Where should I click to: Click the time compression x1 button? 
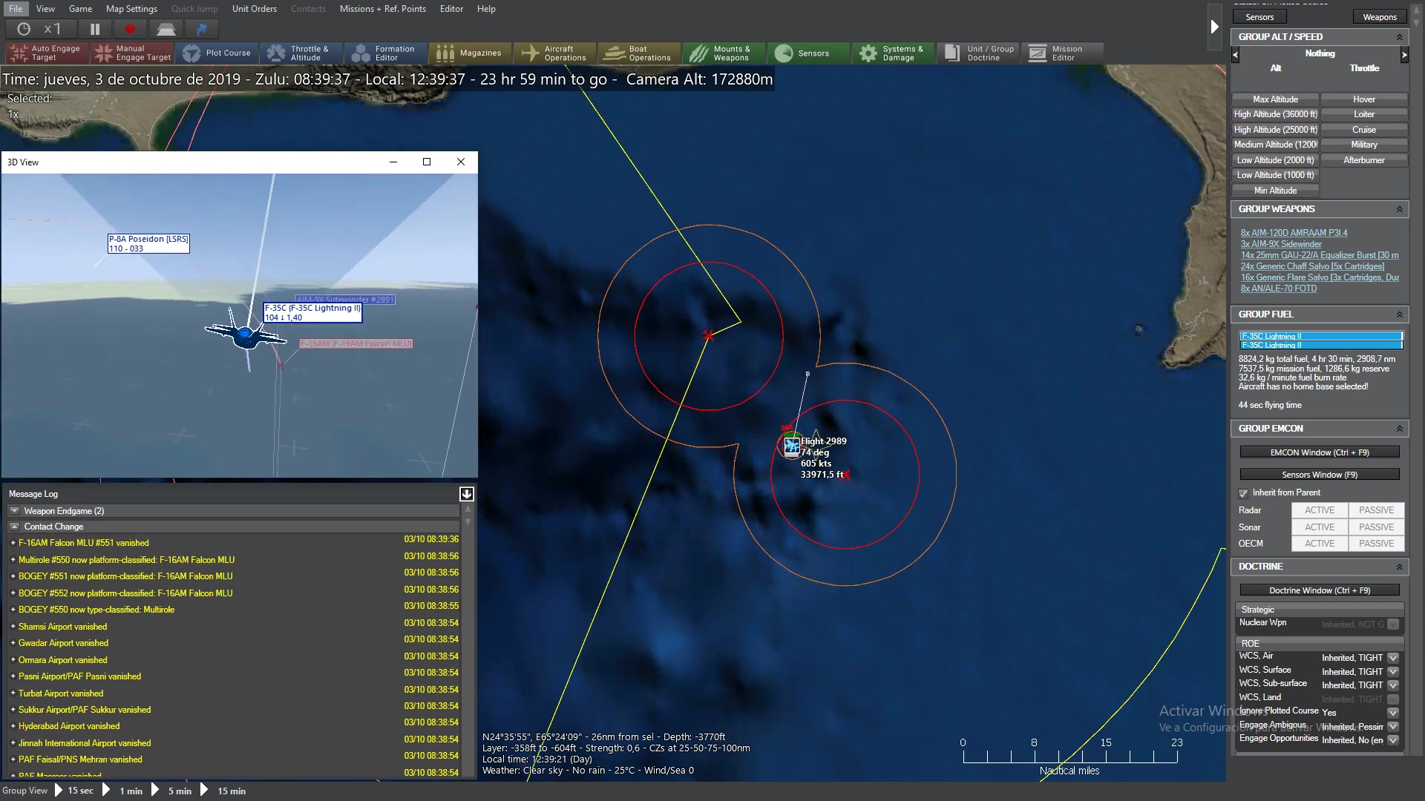(x=42, y=29)
